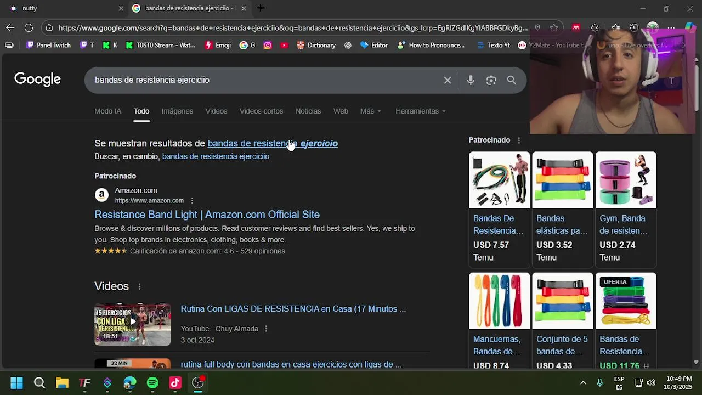Open Texto Yt bookmark
This screenshot has height=395, width=702.
tap(493, 45)
